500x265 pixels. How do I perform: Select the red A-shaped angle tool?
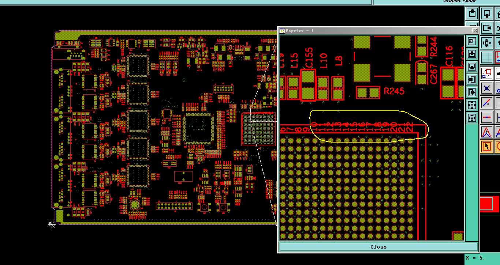486,132
